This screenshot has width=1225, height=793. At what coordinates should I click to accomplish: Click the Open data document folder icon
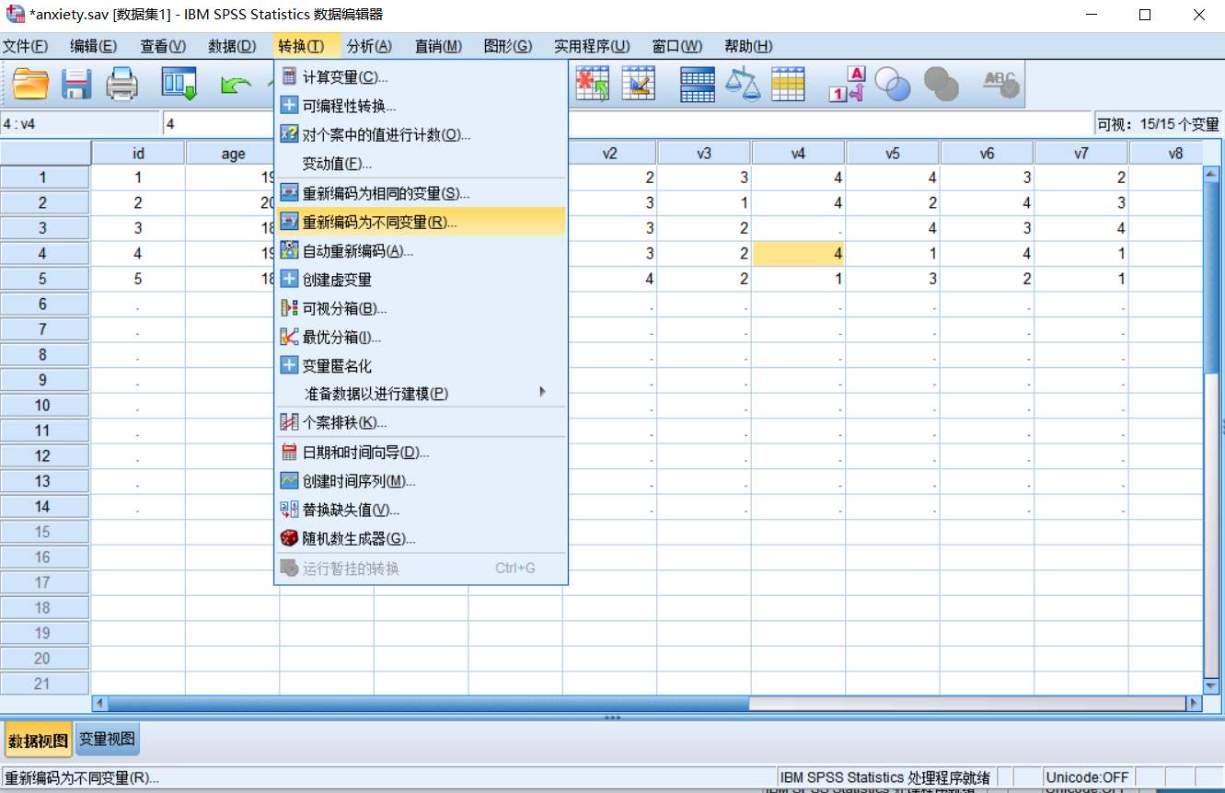point(30,85)
